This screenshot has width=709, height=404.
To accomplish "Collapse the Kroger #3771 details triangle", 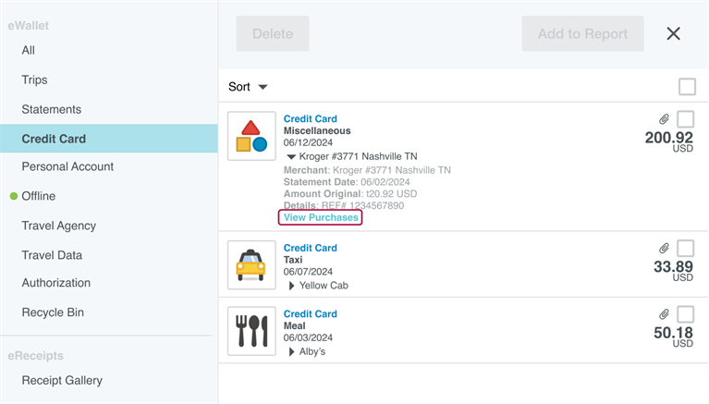I will (291, 157).
